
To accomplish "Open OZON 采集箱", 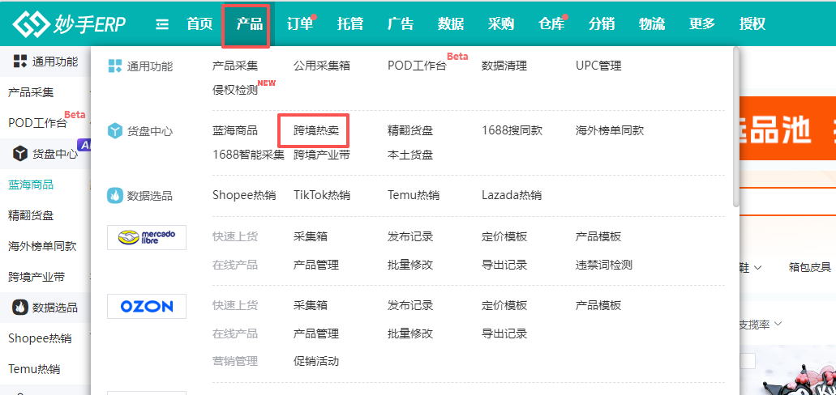I will (x=311, y=306).
